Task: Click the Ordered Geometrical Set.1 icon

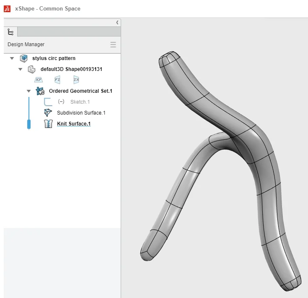Action: click(x=40, y=91)
